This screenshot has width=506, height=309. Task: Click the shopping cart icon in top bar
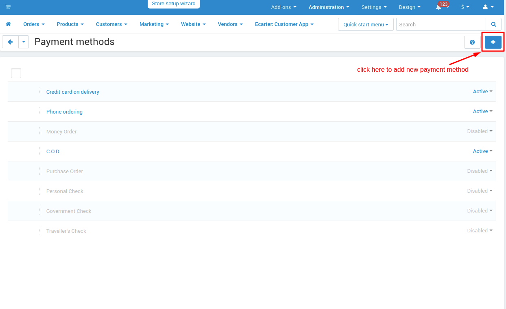8,7
